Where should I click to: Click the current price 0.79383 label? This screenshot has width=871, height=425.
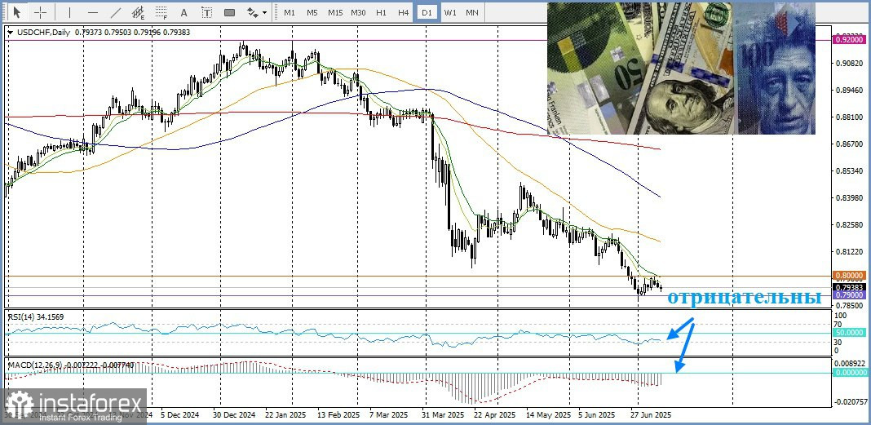[849, 286]
